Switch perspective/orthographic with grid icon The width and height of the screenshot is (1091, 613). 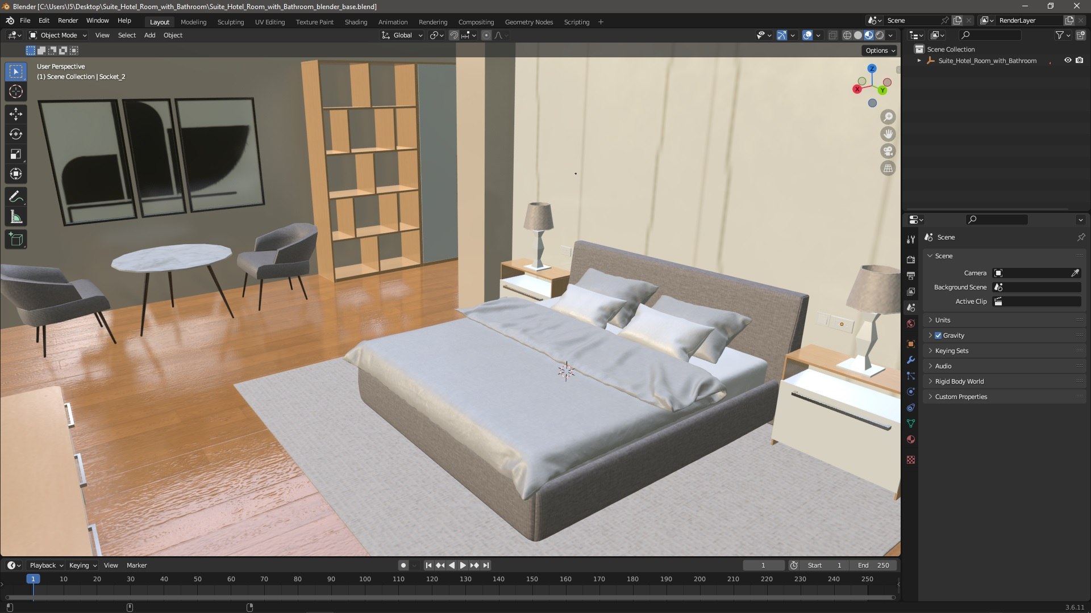888,168
